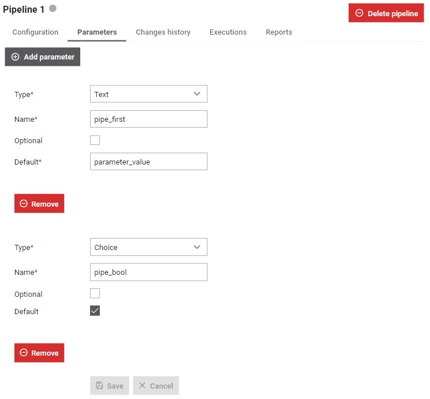Click the Default* label of pipe_first
The height and width of the screenshot is (399, 430).
[28, 162]
